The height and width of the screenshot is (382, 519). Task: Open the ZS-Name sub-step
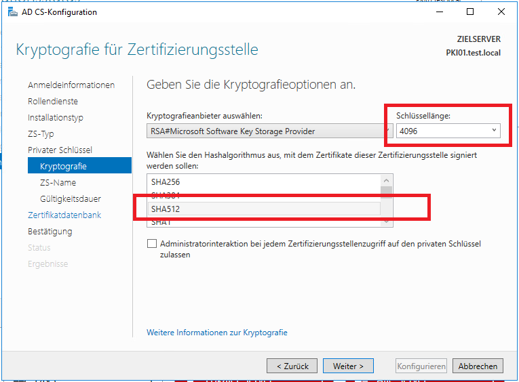[x=58, y=182]
